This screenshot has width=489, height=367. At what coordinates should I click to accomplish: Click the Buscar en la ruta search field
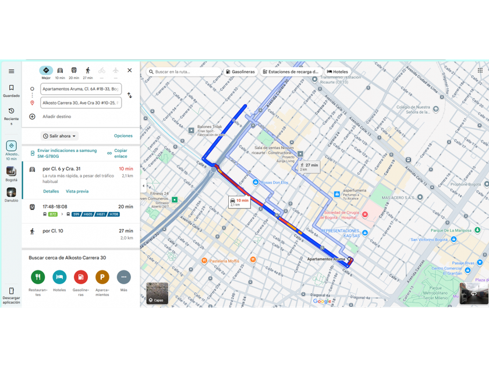[x=183, y=72]
